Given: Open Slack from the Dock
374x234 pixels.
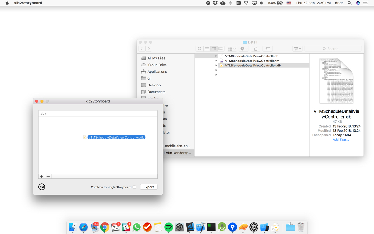Looking at the screenshot, I should click(x=126, y=227).
